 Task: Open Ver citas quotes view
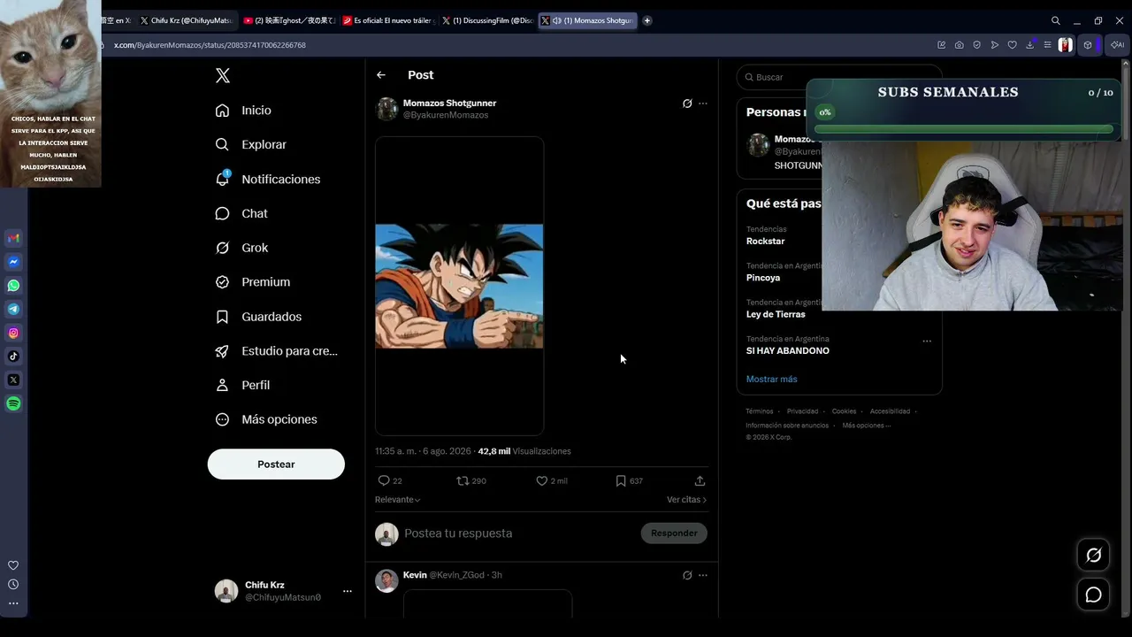tap(686, 500)
